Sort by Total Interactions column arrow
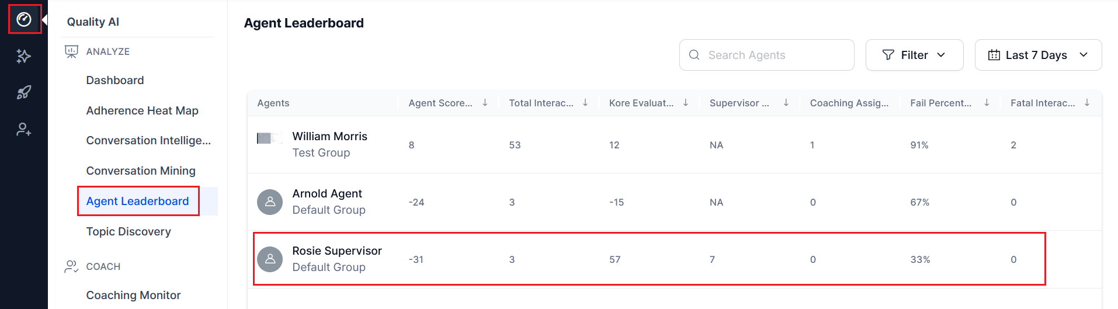The width and height of the screenshot is (1118, 309). click(x=585, y=103)
